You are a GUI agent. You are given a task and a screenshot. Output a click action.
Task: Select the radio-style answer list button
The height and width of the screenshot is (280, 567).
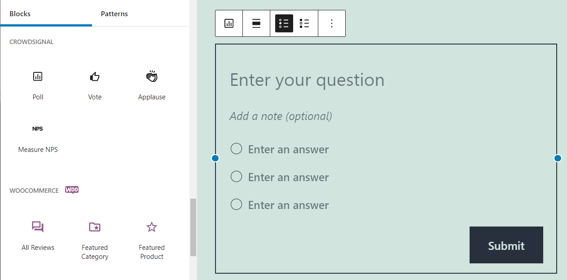(x=284, y=23)
